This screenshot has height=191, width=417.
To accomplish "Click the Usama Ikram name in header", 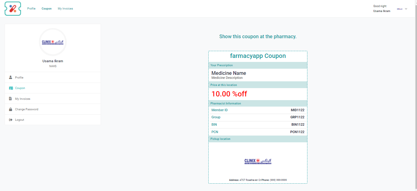I will click(x=382, y=11).
